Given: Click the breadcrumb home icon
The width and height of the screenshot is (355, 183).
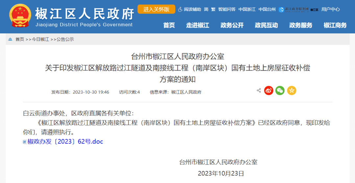Looking at the screenshot, I should pyautogui.click(x=10, y=39).
